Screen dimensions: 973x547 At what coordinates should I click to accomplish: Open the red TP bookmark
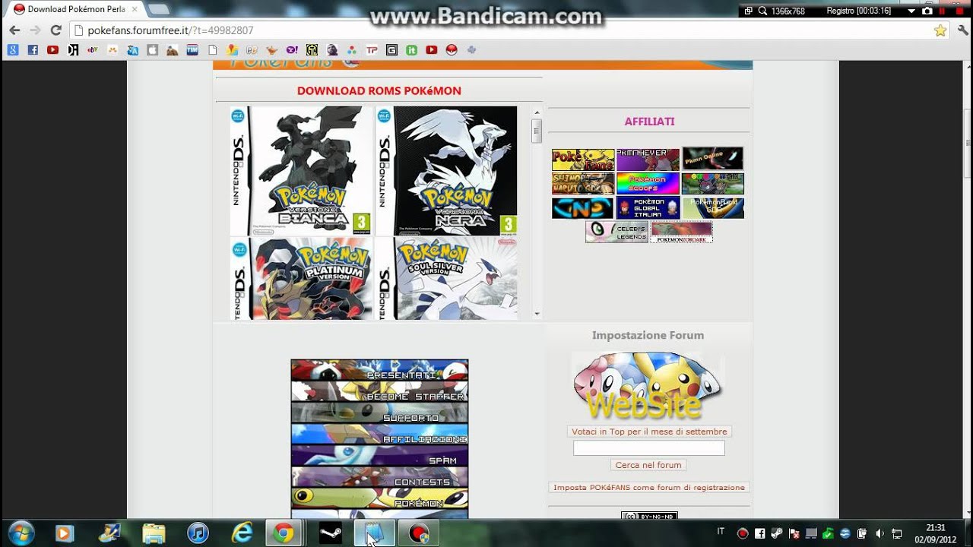coord(372,50)
